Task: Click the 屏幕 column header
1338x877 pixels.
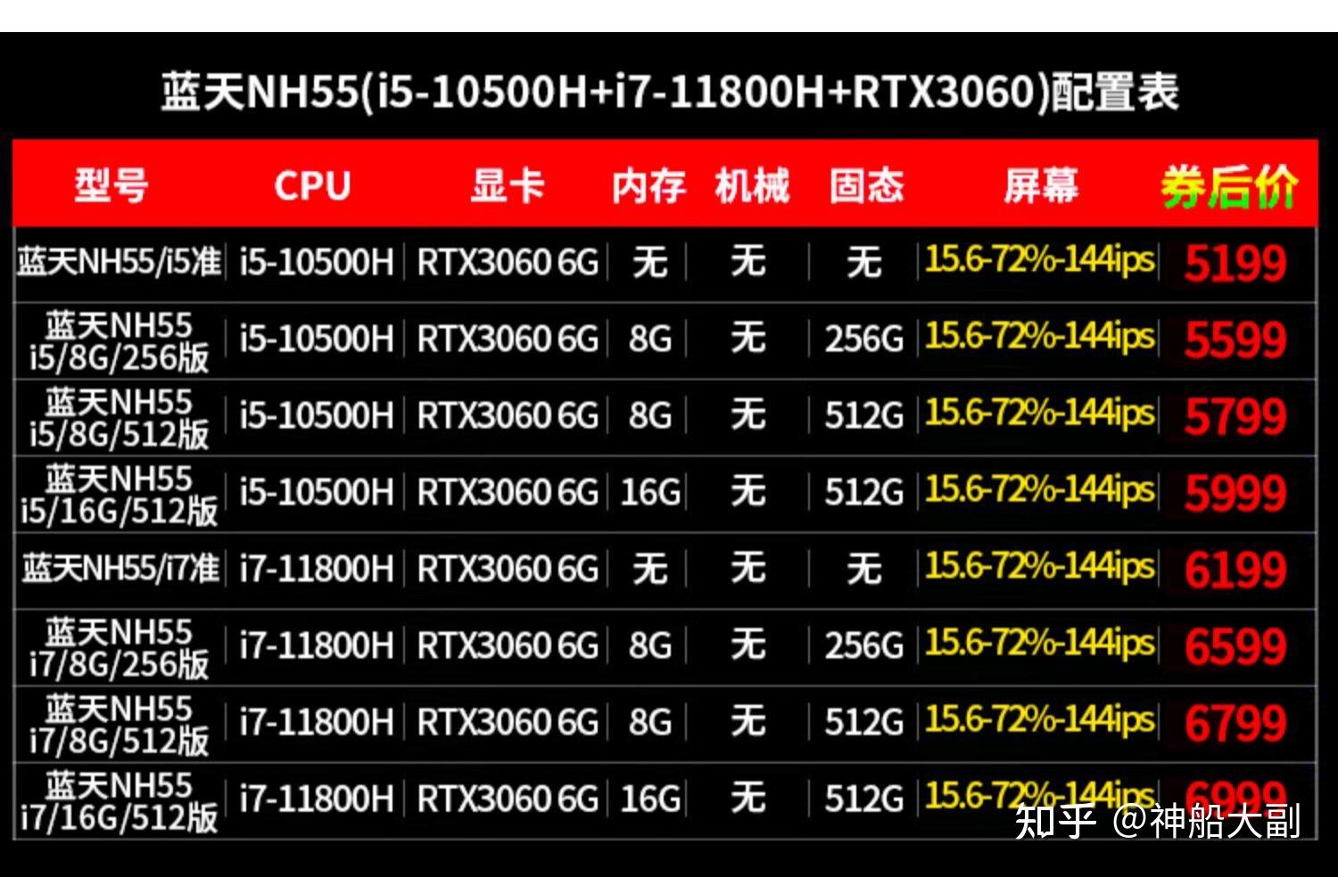Action: point(1041,185)
